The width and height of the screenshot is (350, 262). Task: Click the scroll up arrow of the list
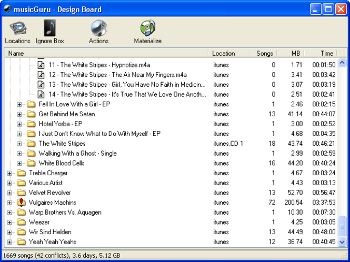click(343, 63)
